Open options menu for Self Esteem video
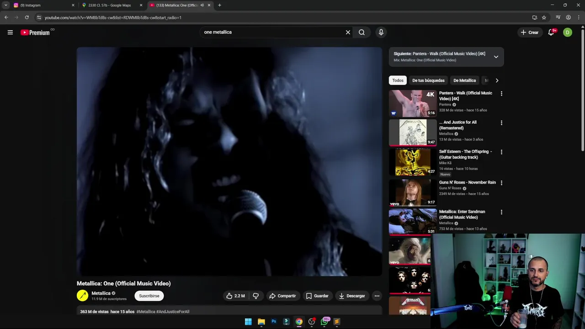This screenshot has width=585, height=329. [501, 152]
